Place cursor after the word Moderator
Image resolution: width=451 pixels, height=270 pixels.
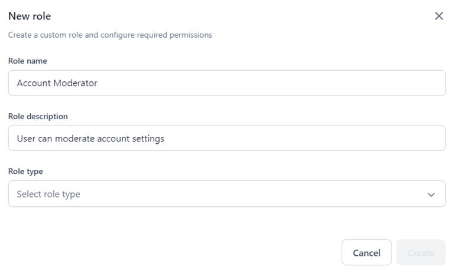pos(98,83)
